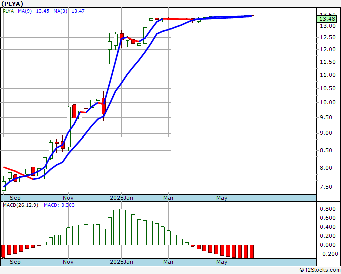Select the green PLYA legend label
The width and height of the screenshot is (341, 274).
[x=8, y=11]
